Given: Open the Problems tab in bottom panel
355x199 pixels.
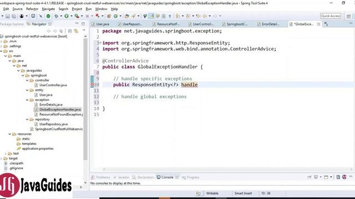Looking at the screenshot, I should pyautogui.click(x=100, y=177).
